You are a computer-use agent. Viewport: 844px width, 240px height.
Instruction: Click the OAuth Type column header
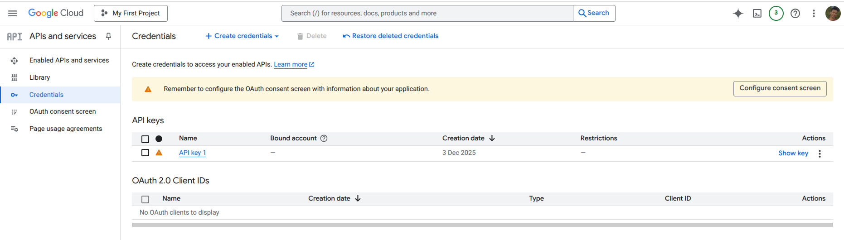[x=536, y=198]
